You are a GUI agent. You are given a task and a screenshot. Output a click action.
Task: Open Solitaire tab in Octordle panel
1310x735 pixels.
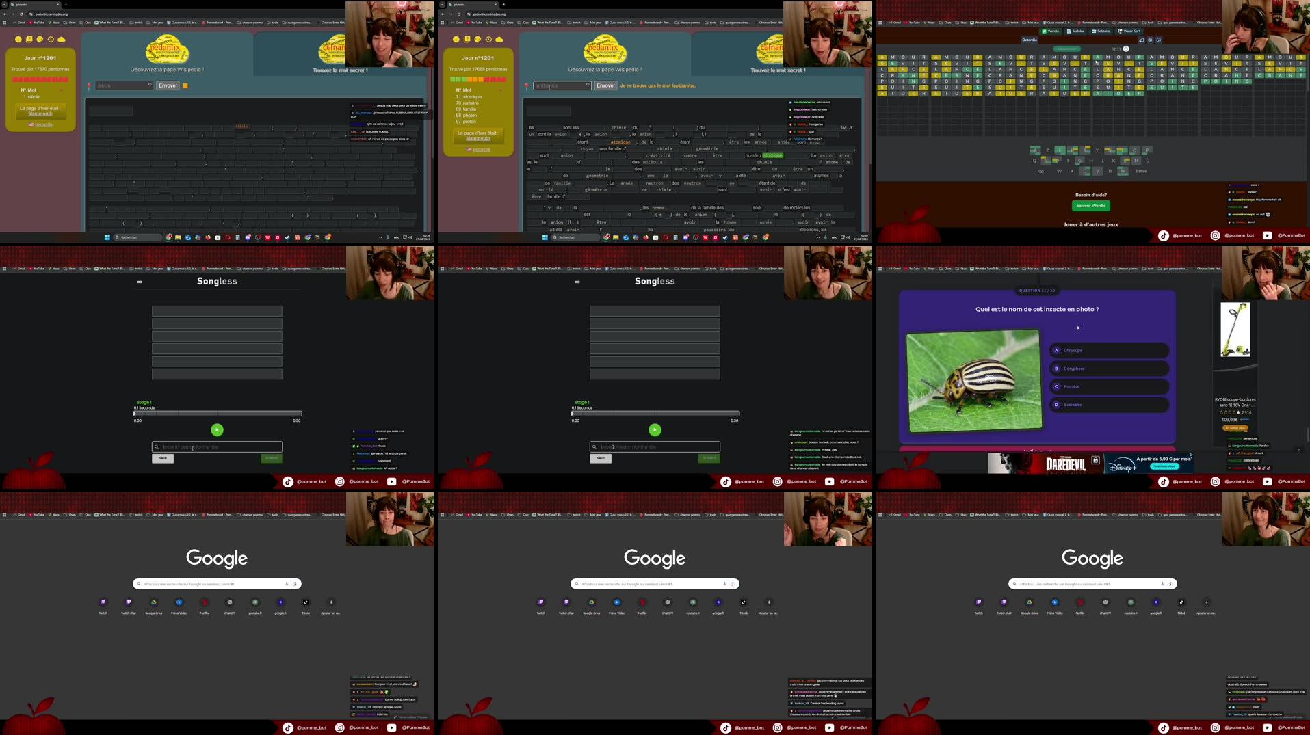1101,31
